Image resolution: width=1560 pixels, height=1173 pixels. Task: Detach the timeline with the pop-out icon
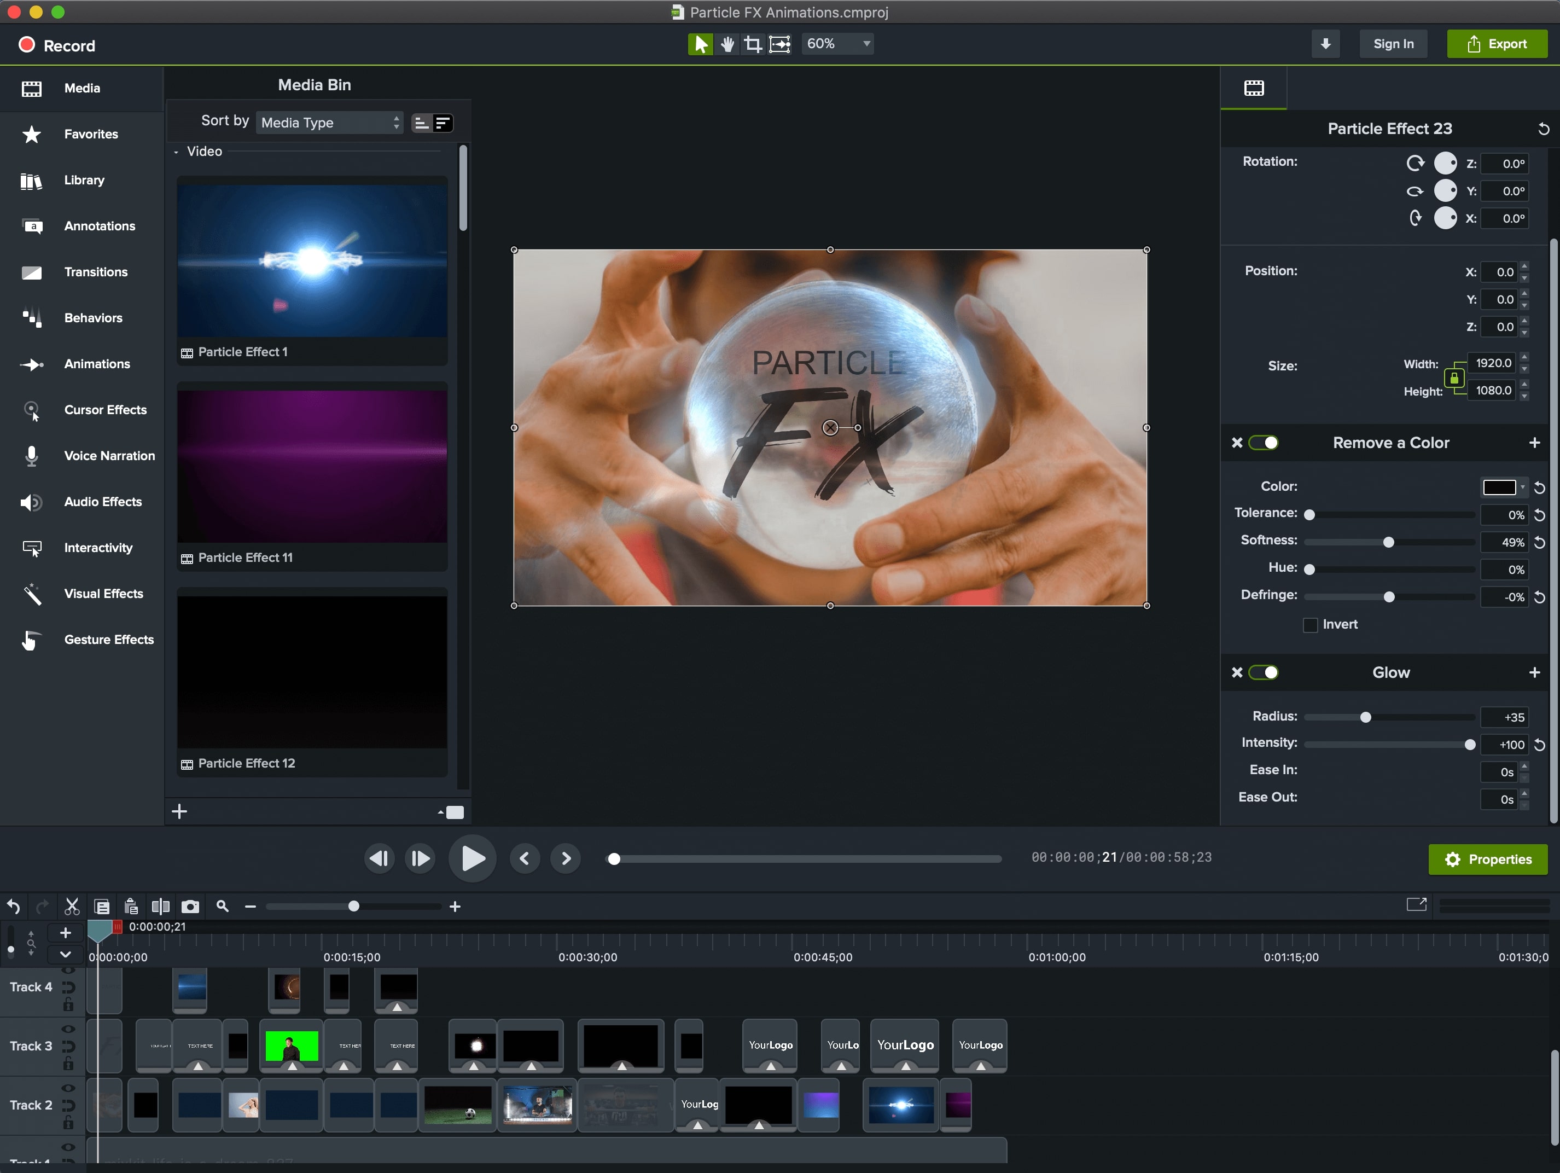click(x=1416, y=904)
